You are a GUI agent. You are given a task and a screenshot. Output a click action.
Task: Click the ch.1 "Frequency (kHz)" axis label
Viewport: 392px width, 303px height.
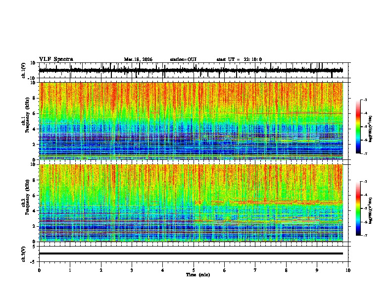(x=27, y=115)
